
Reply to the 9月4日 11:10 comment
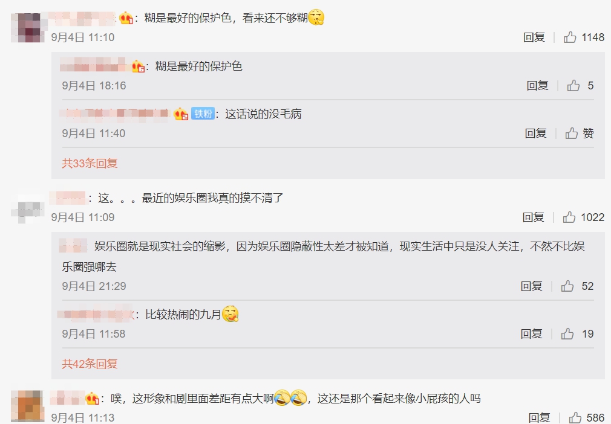(534, 37)
